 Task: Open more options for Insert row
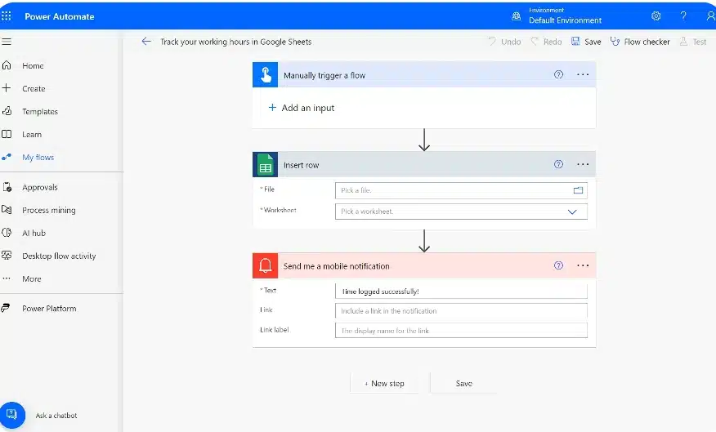(x=583, y=164)
